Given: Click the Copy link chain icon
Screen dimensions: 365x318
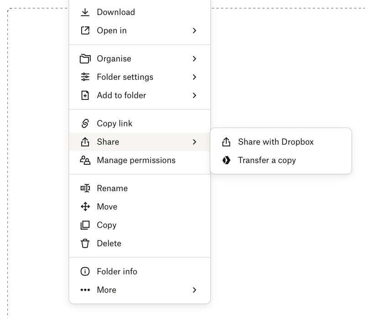Looking at the screenshot, I should 85,123.
